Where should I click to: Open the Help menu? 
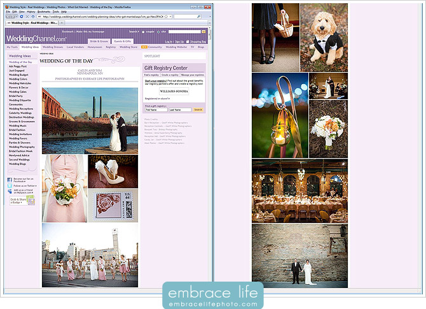[x=64, y=11]
